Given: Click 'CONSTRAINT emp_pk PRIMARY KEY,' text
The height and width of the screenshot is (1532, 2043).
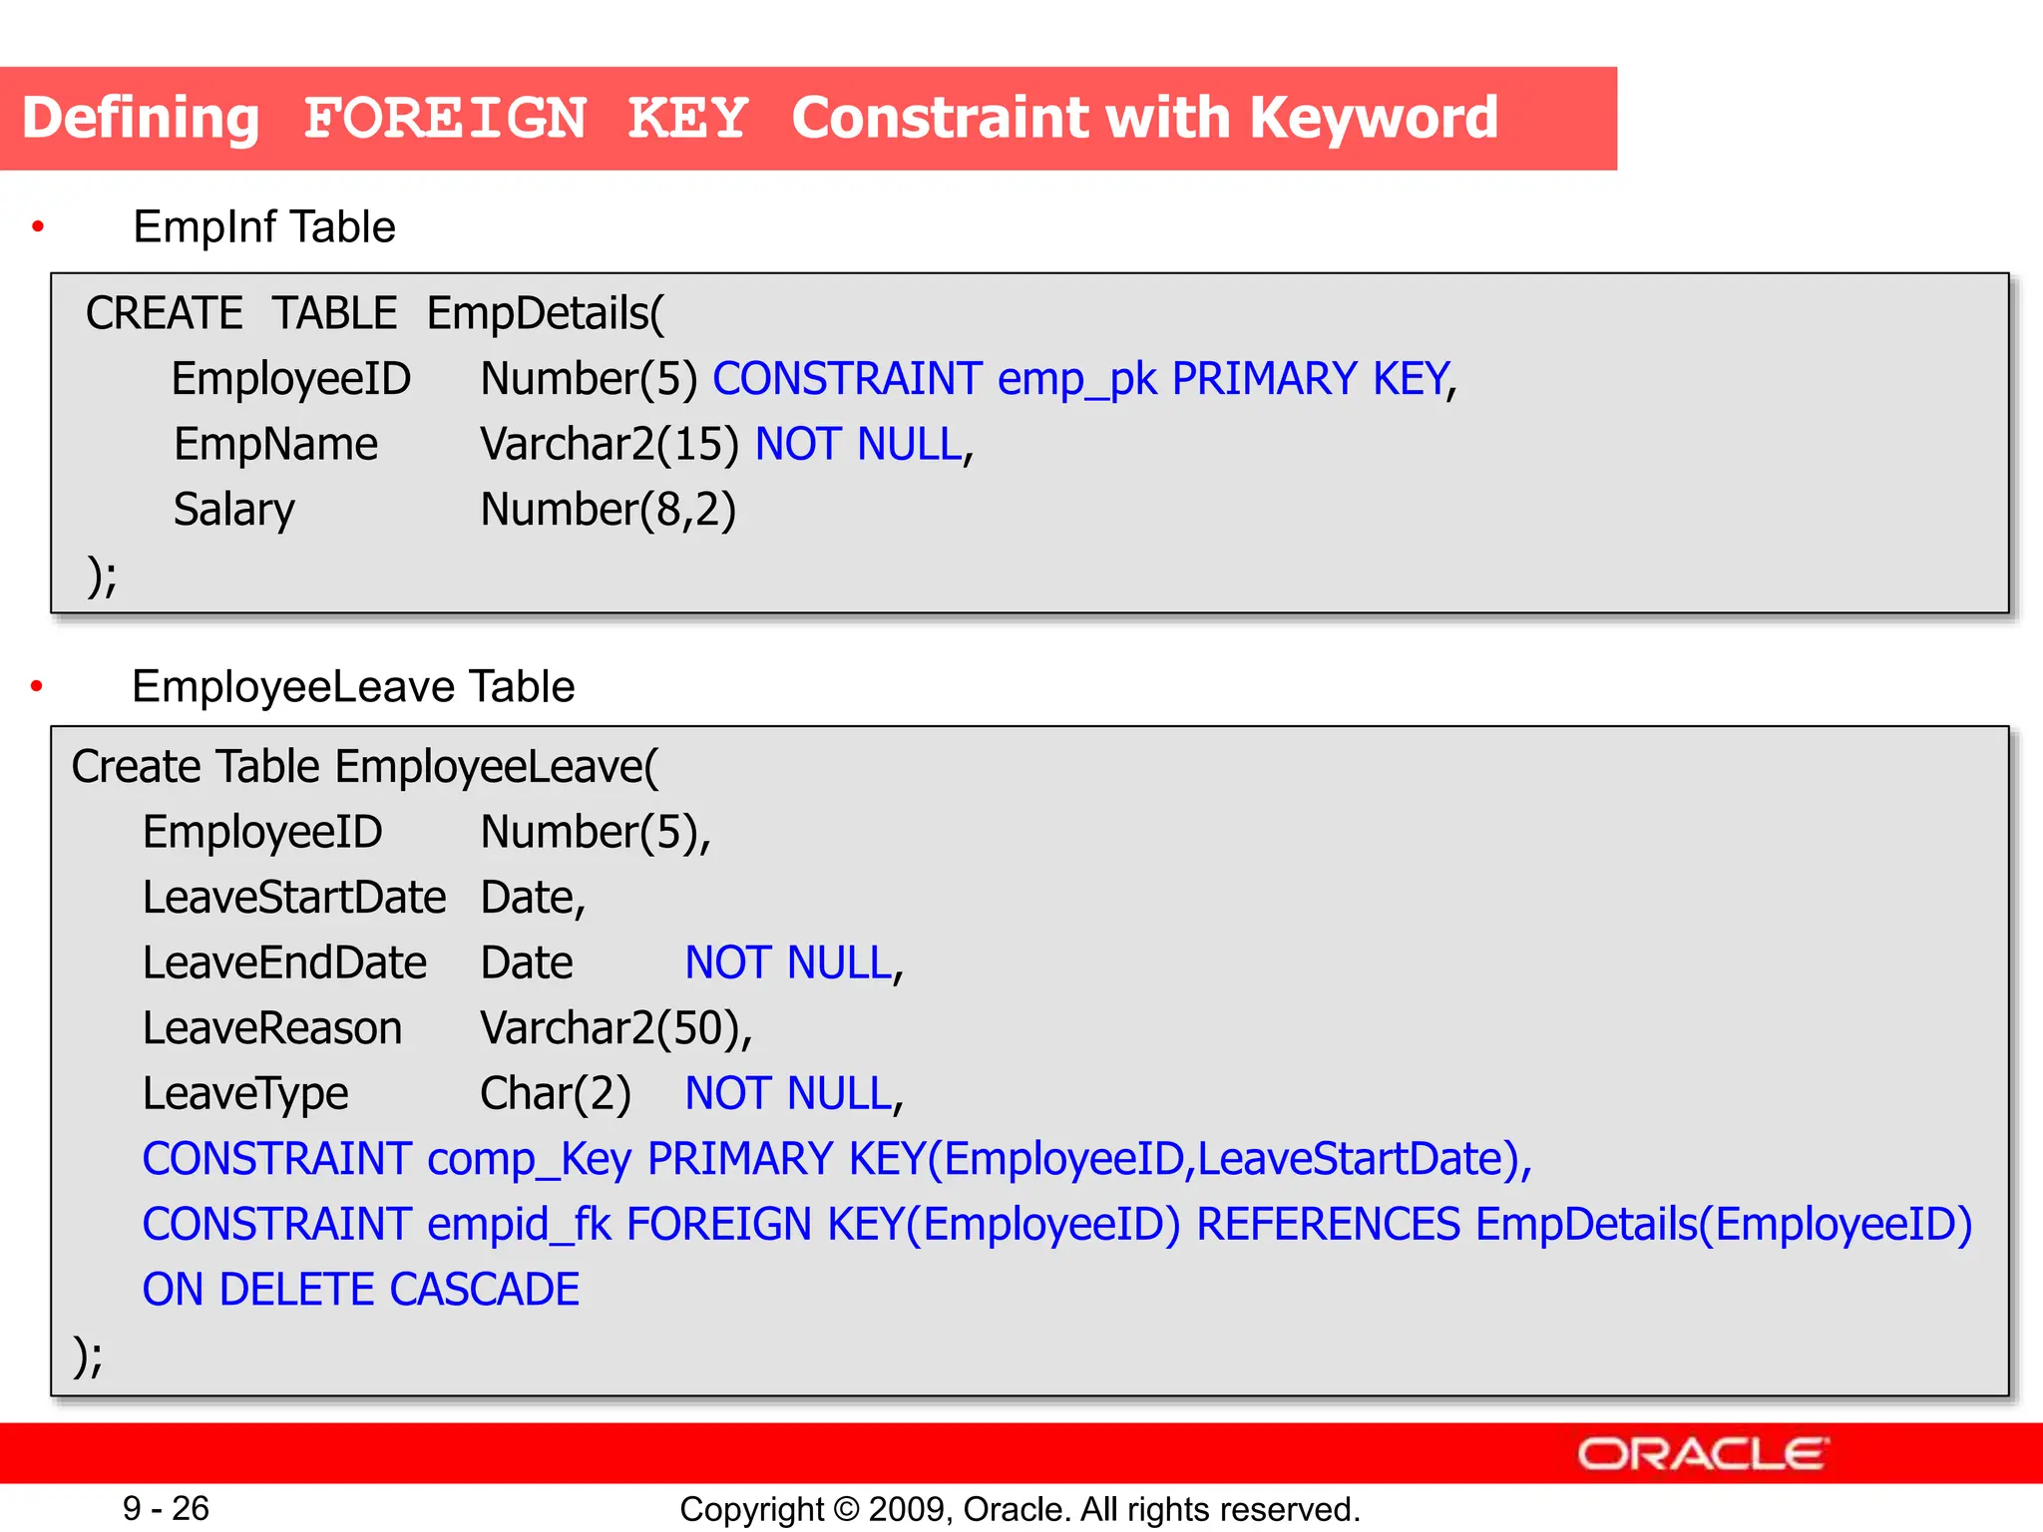Looking at the screenshot, I should [x=1085, y=379].
